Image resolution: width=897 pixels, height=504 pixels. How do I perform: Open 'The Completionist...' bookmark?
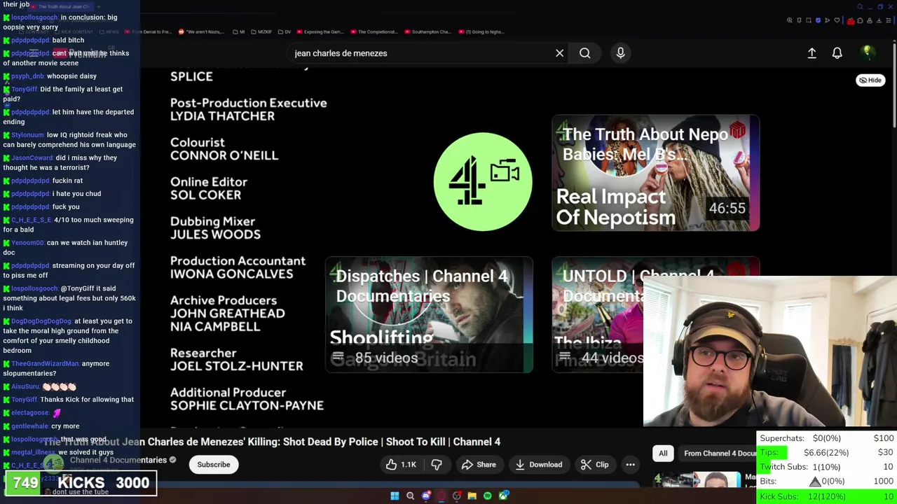click(373, 31)
